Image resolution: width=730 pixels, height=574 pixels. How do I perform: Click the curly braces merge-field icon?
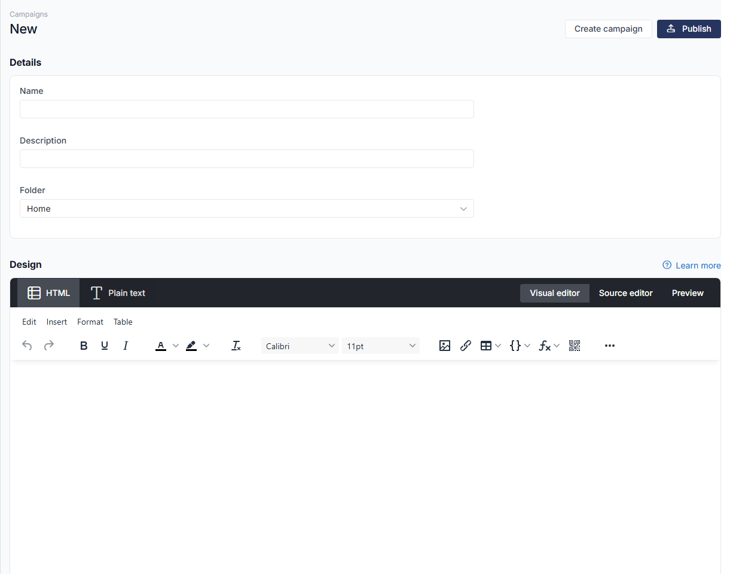tap(515, 346)
